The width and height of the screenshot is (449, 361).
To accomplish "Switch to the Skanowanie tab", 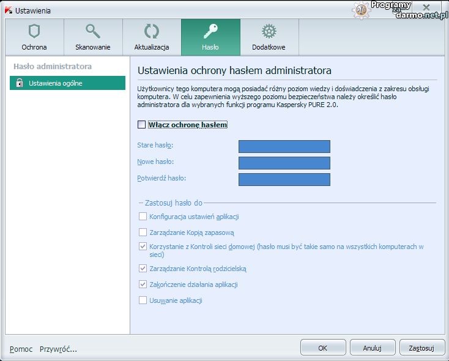I will click(x=93, y=37).
